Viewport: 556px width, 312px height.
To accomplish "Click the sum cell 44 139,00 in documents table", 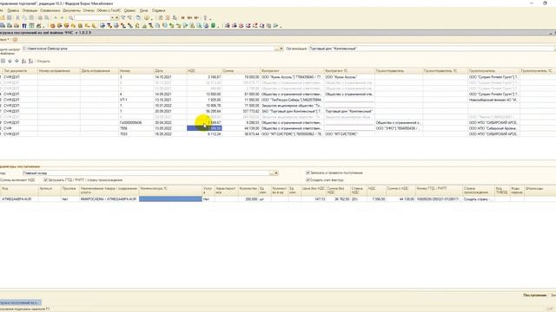I will [x=242, y=128].
